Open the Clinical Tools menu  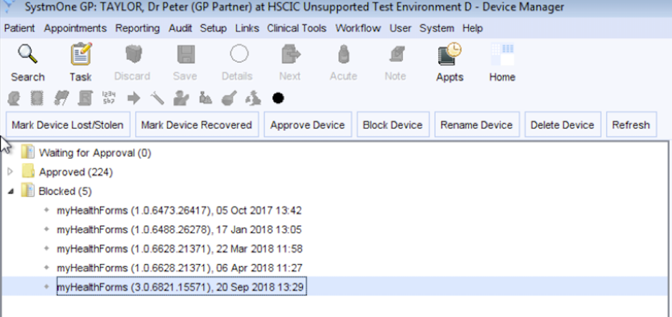click(x=296, y=29)
